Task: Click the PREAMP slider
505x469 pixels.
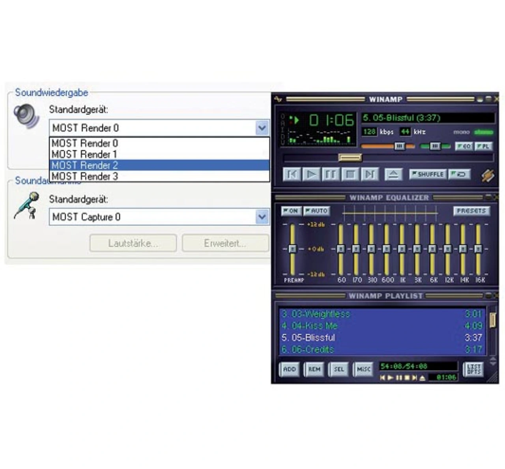Action: (292, 249)
